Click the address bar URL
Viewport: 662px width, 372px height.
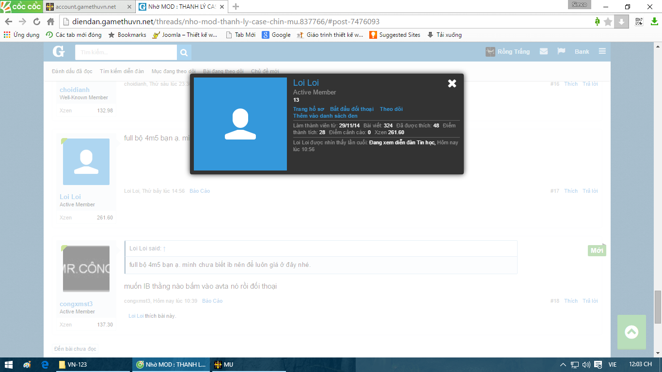point(226,22)
